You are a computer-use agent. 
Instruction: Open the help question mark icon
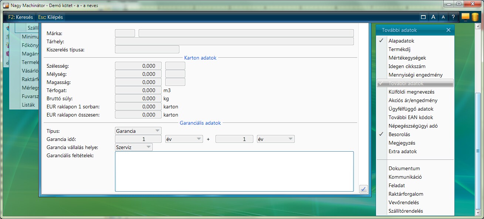(453, 17)
